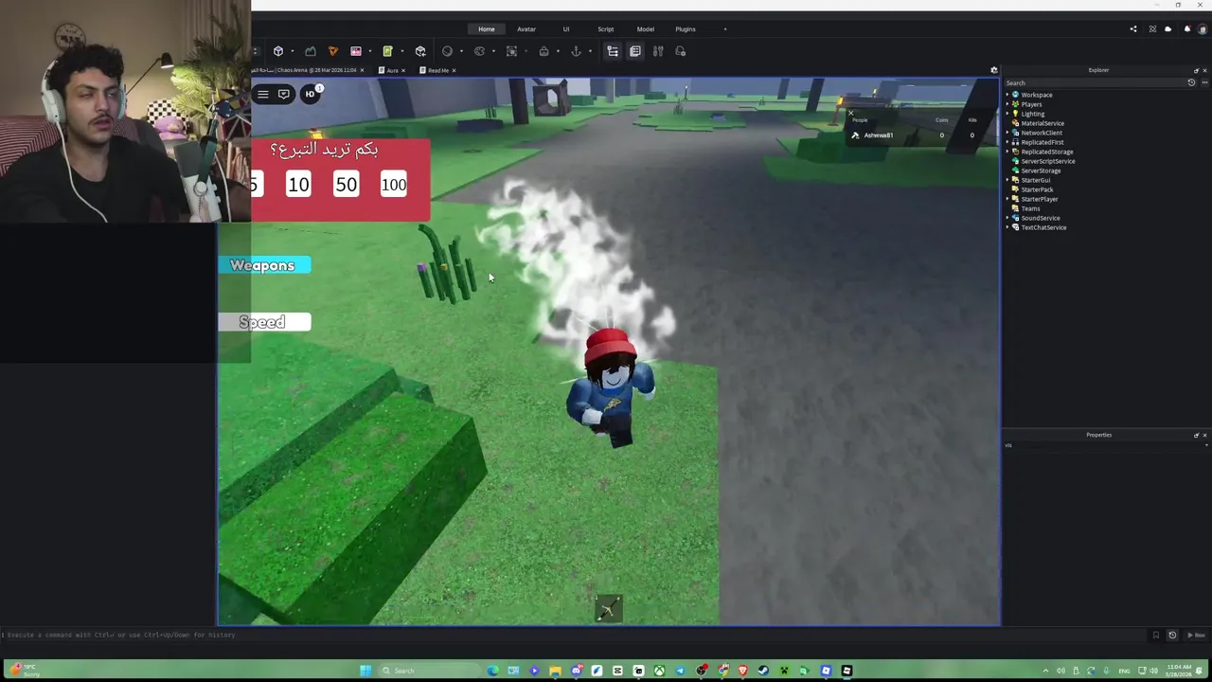Switch to the Plugins ribbon tab
Viewport: 1212px width, 682px height.
click(686, 29)
